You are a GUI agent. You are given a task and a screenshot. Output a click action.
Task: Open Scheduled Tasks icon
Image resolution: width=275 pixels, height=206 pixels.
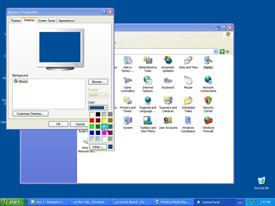click(x=188, y=104)
